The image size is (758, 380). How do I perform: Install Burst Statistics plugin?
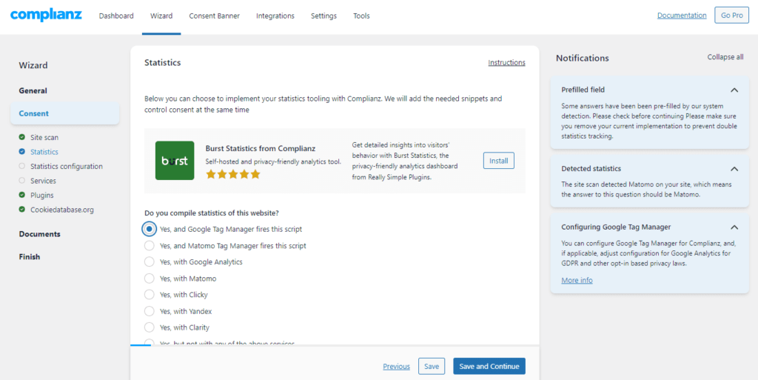[498, 161]
